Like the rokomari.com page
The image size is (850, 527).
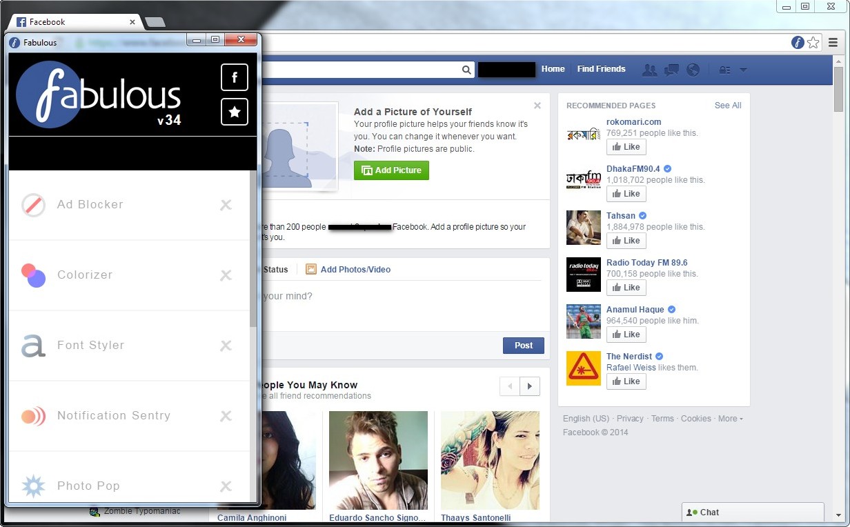click(x=626, y=147)
